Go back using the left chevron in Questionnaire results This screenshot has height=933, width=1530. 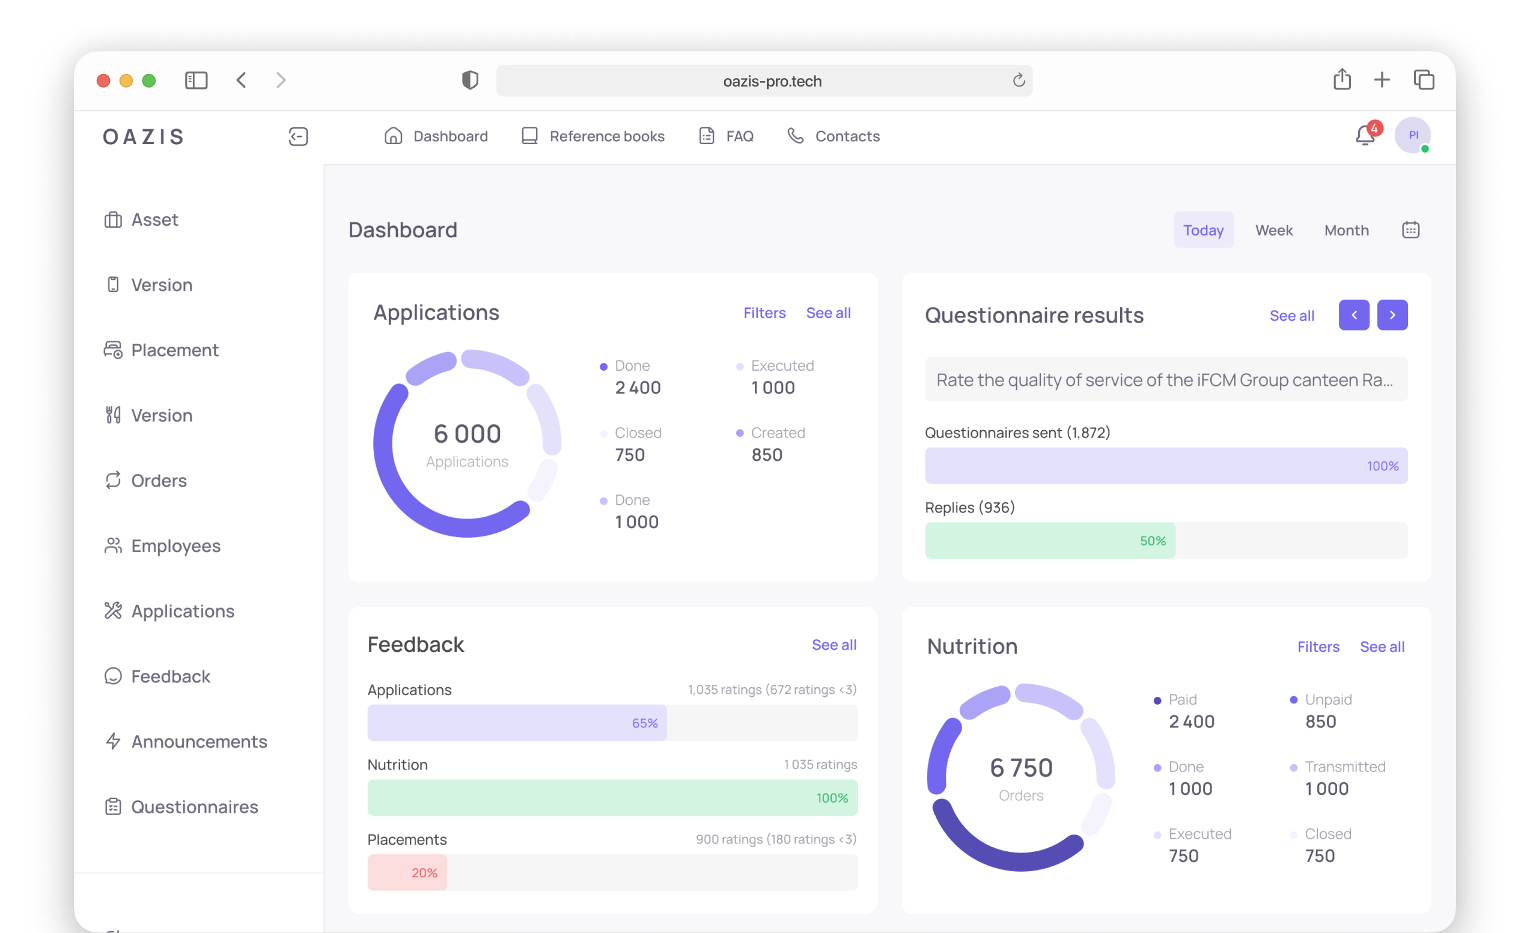click(1355, 315)
